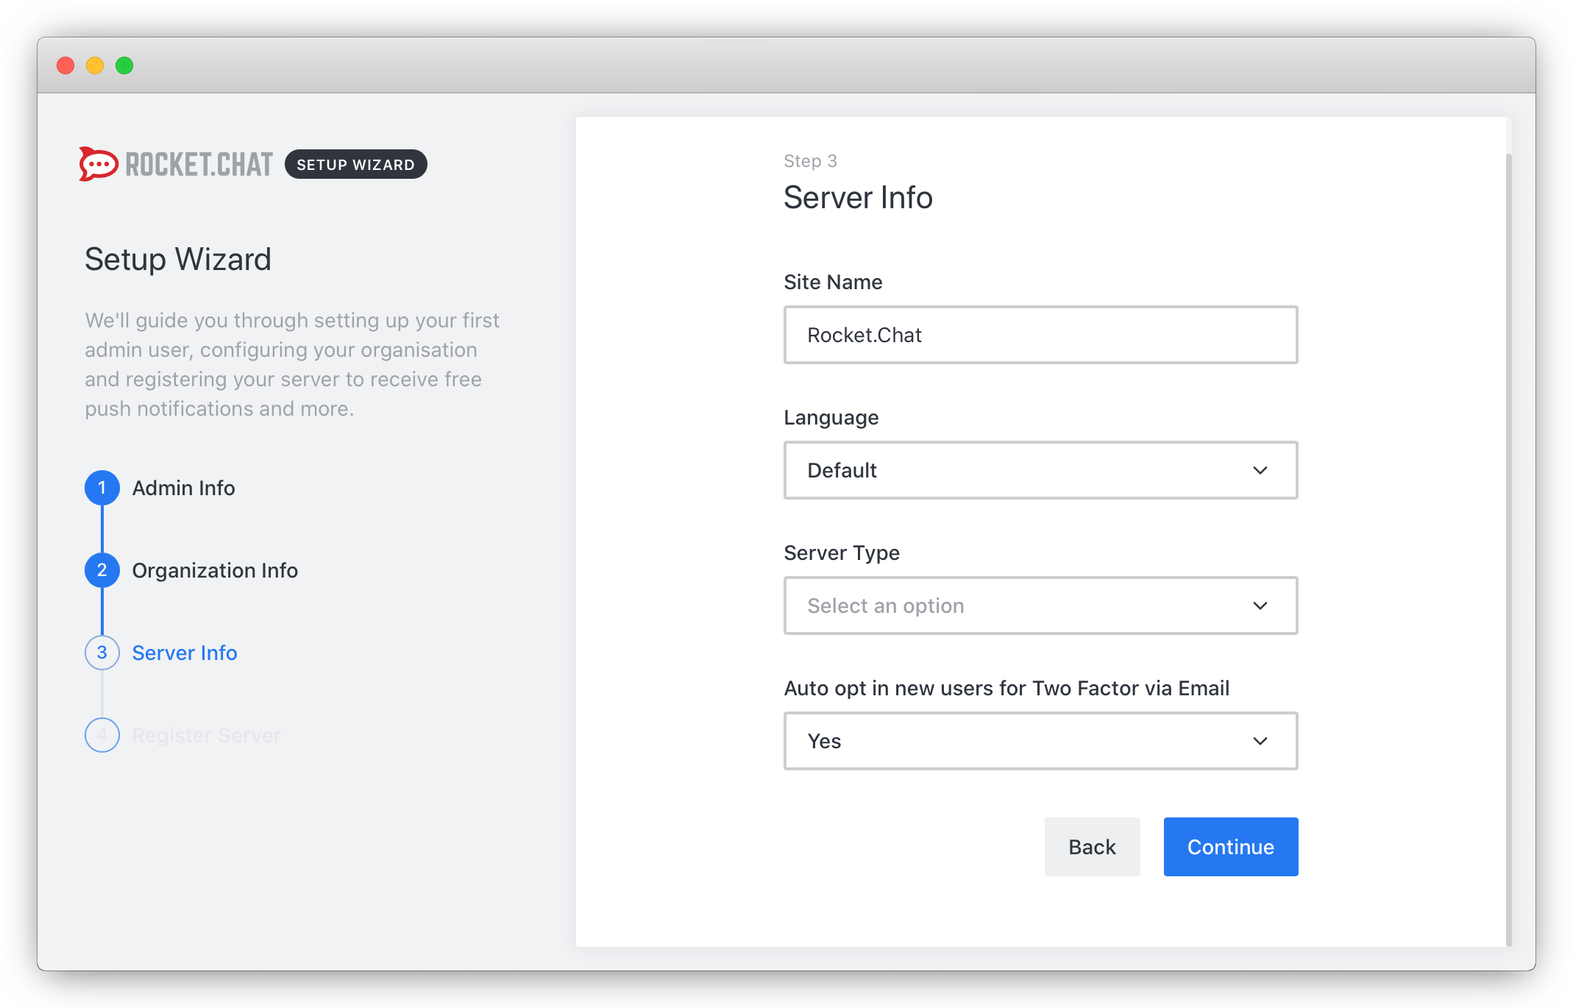Click the Server Type chevron arrow
Viewport: 1573px width, 1008px height.
pyautogui.click(x=1260, y=606)
